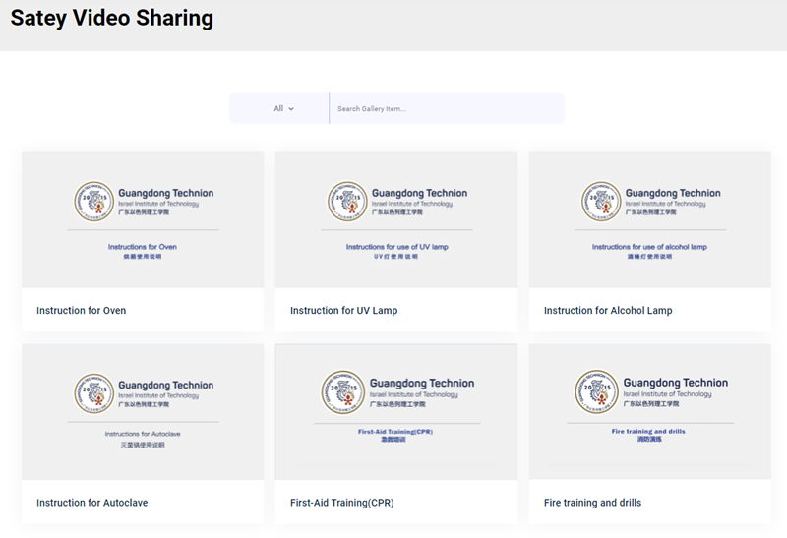Click the round emblem on First-Aid Training video
The image size is (787, 538).
(343, 389)
